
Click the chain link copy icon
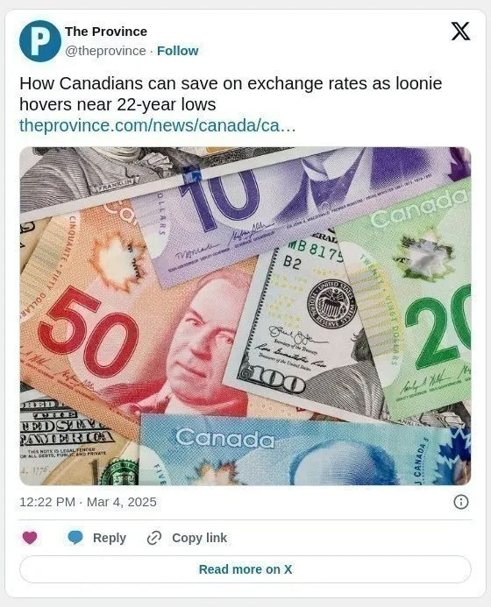pos(154,538)
